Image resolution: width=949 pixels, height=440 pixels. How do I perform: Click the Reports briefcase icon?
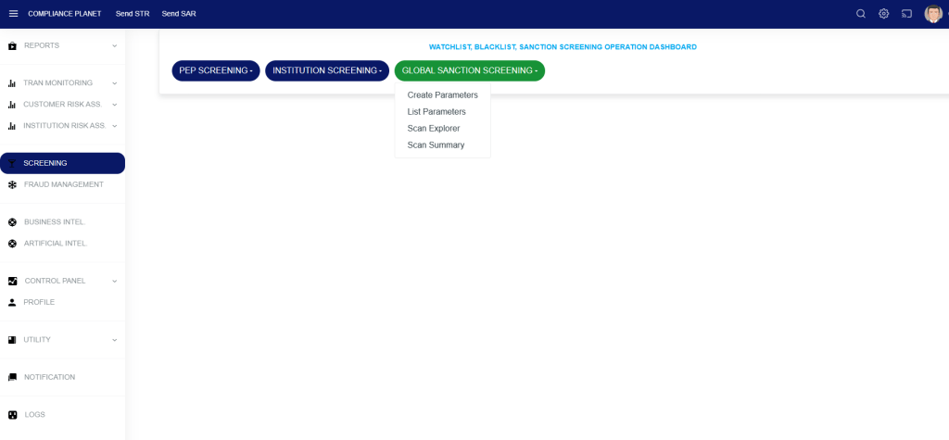12,45
